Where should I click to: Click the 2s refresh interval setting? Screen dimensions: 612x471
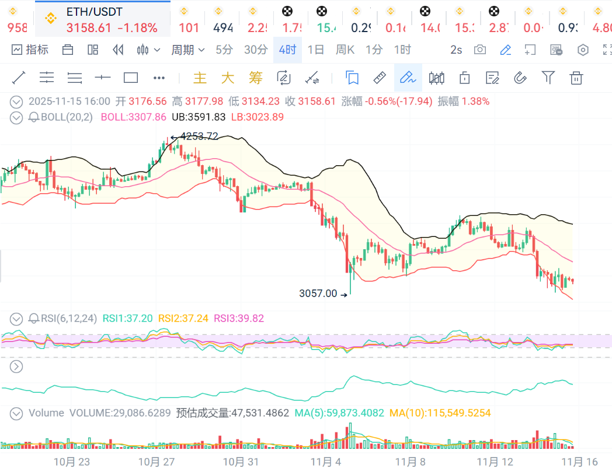[456, 50]
